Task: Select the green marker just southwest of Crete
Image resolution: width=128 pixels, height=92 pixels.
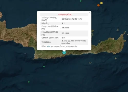Action: click(x=44, y=66)
